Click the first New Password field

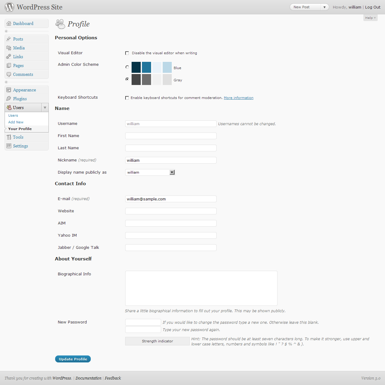[x=143, y=322]
